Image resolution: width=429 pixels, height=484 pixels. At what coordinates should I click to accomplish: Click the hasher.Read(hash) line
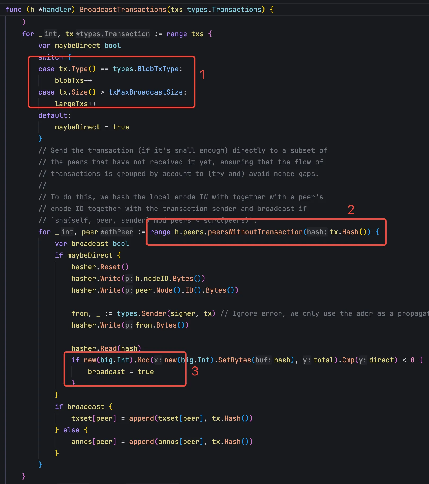(106, 348)
